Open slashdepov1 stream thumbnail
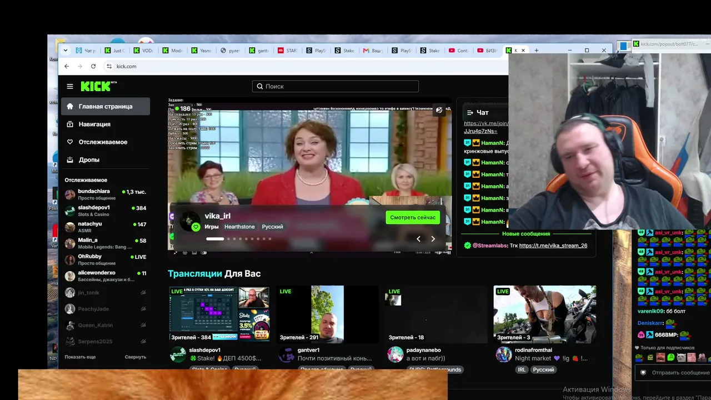 pos(219,314)
